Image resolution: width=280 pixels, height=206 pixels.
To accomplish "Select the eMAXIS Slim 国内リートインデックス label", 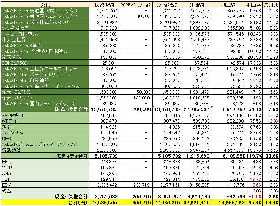I will pos(45,104).
